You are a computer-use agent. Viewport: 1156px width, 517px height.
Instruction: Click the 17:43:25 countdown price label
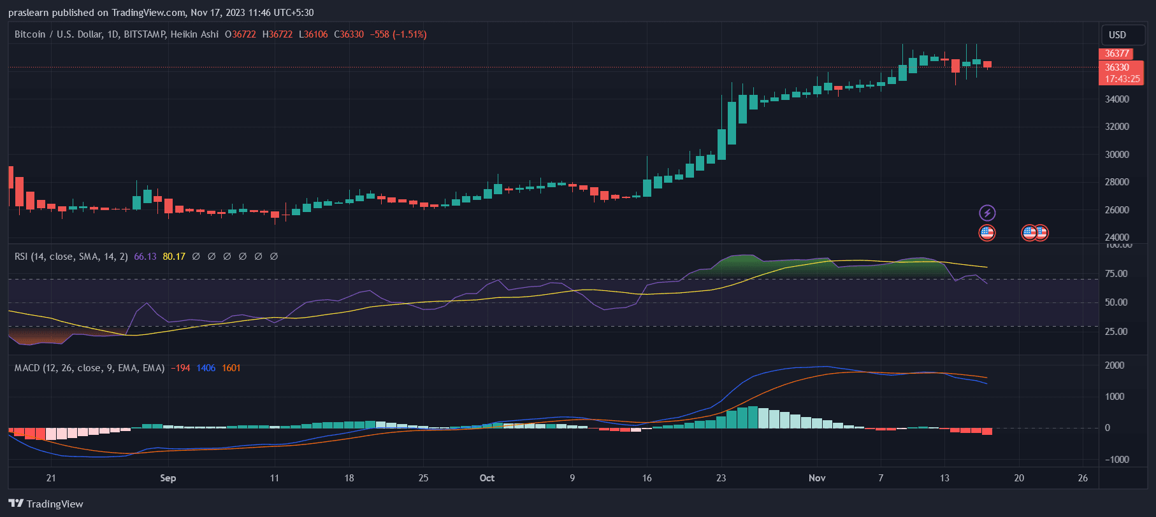pyautogui.click(x=1122, y=79)
